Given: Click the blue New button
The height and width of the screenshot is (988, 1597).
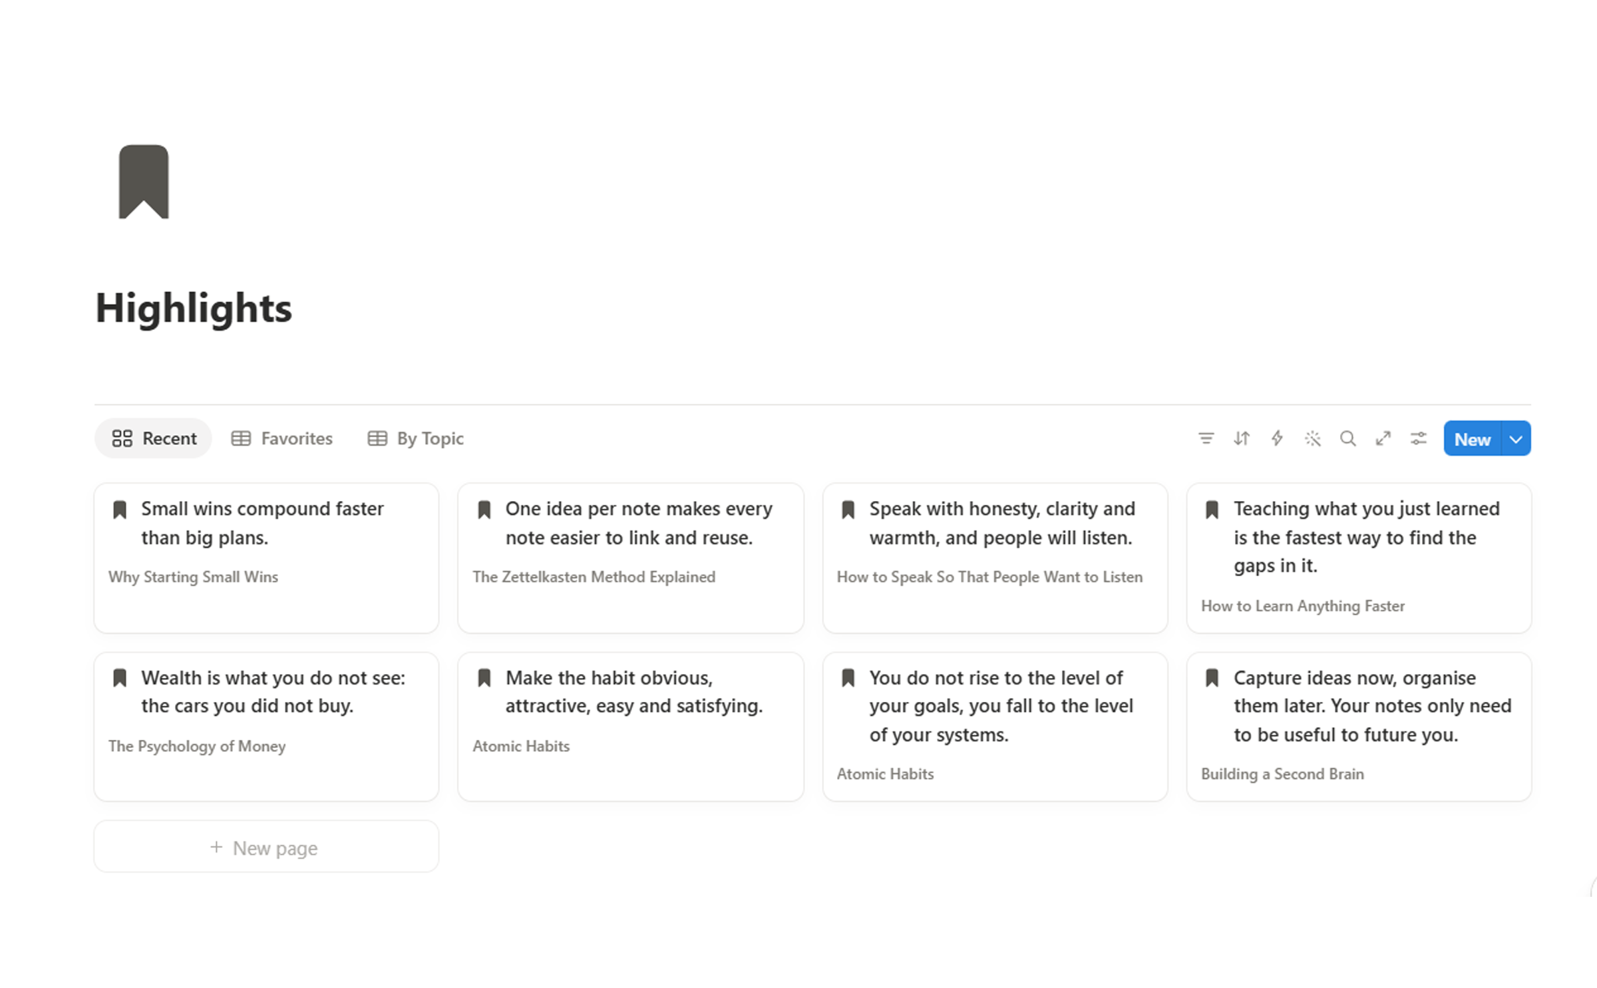Looking at the screenshot, I should 1472,439.
